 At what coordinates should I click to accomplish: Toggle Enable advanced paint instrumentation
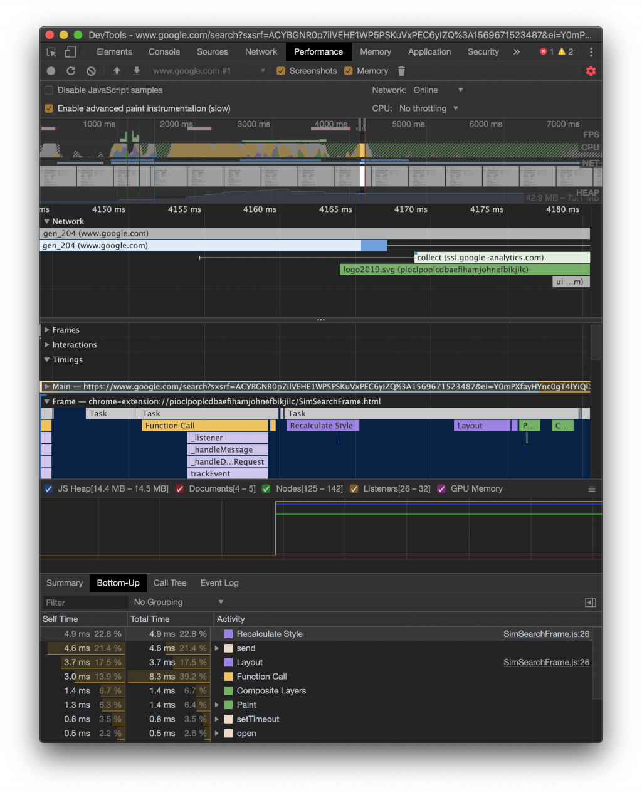coord(49,108)
